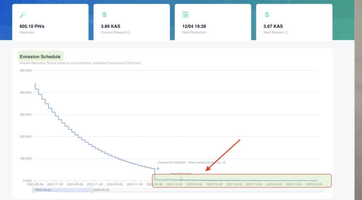This screenshot has width=362, height=200.
Task: Click the left handle of date range slider
Action: coord(34,190)
